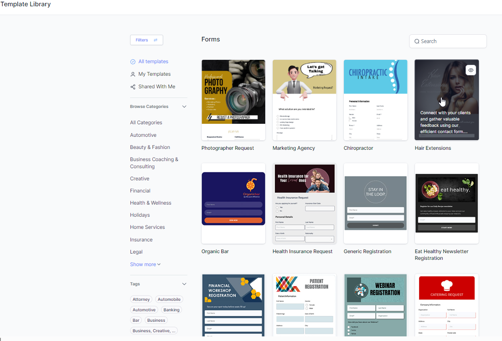Screen dimensions: 502x341
Task: Click the Organic Bar title text
Action: point(215,251)
